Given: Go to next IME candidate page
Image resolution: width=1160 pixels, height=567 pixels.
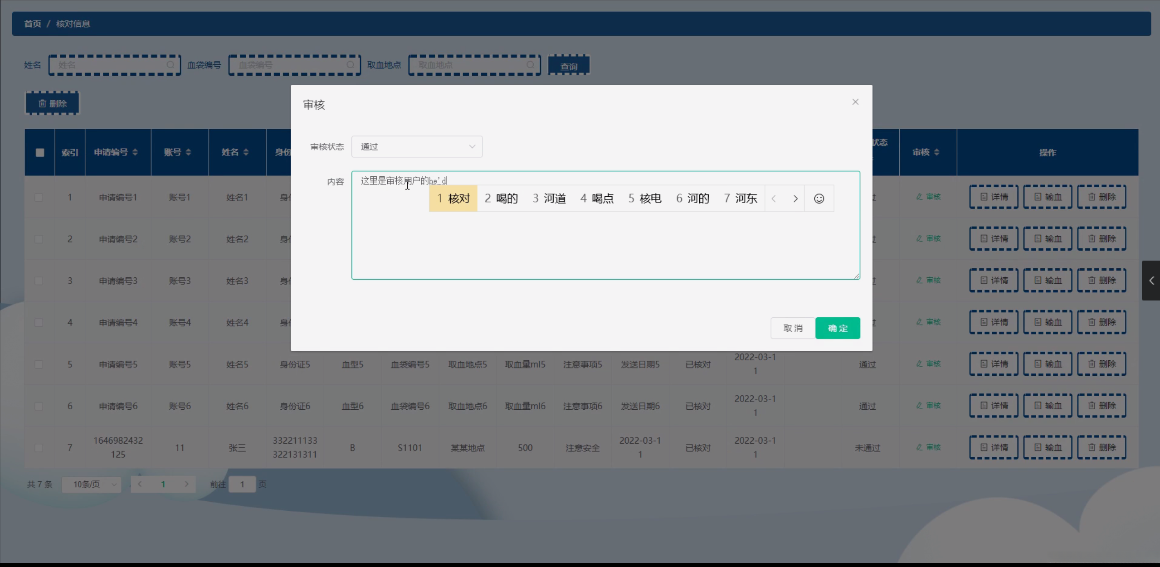Looking at the screenshot, I should pos(795,199).
